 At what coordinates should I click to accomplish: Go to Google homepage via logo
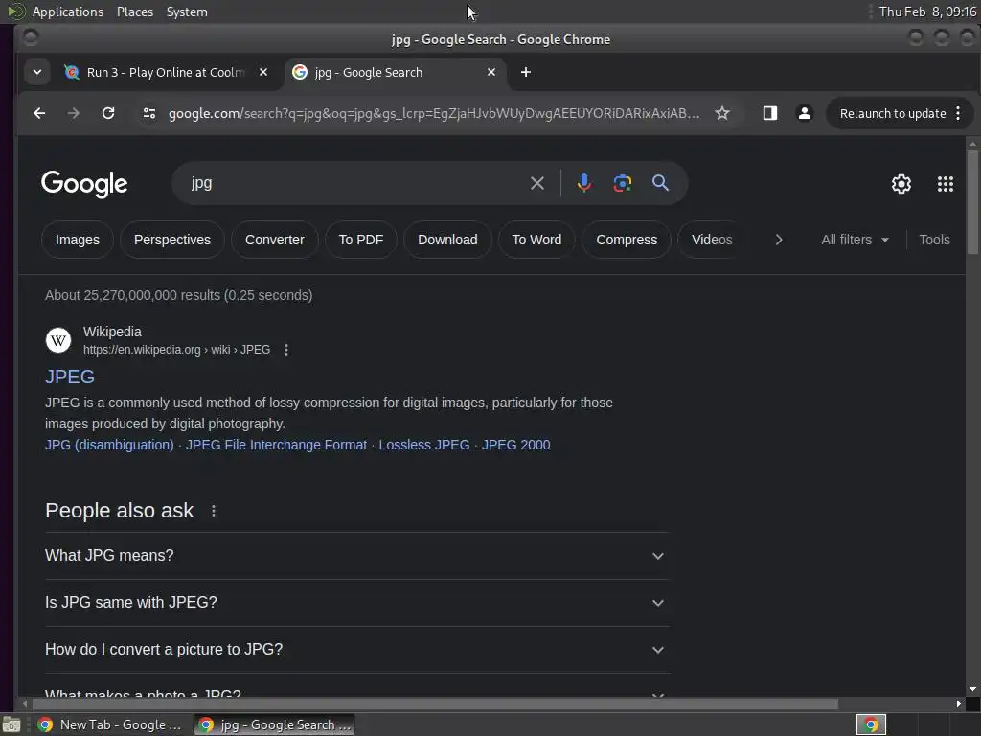pyautogui.click(x=84, y=184)
